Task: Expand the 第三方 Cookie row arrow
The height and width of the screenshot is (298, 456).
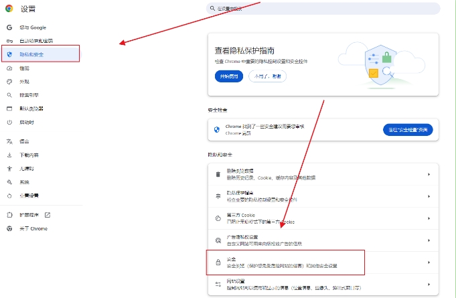Action: (x=429, y=218)
